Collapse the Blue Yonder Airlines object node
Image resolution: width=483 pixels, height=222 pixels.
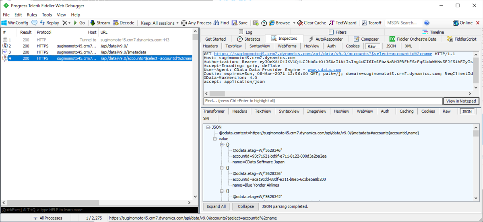click(x=222, y=168)
